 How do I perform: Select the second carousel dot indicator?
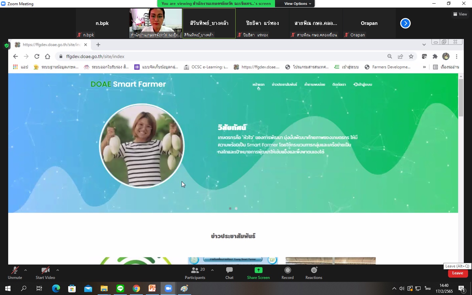(x=236, y=208)
